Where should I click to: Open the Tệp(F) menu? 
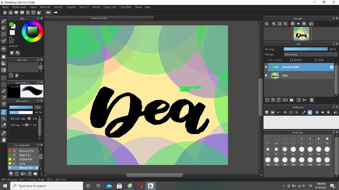5,7
